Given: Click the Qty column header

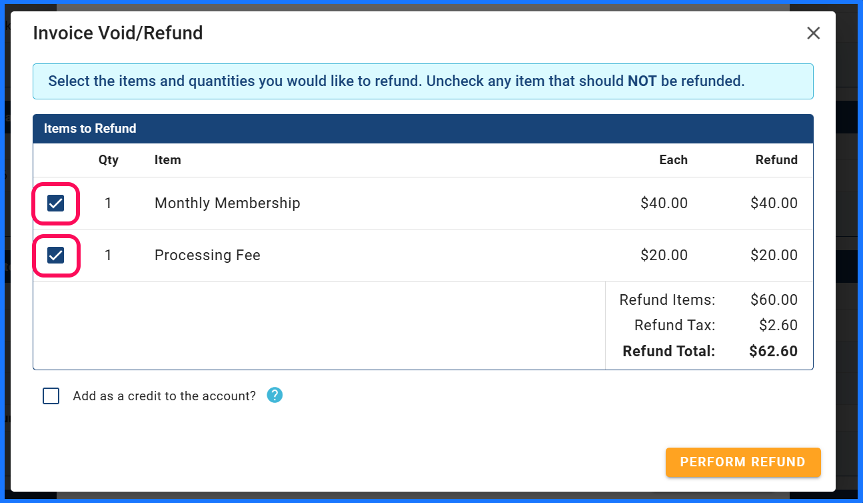Looking at the screenshot, I should coord(108,160).
